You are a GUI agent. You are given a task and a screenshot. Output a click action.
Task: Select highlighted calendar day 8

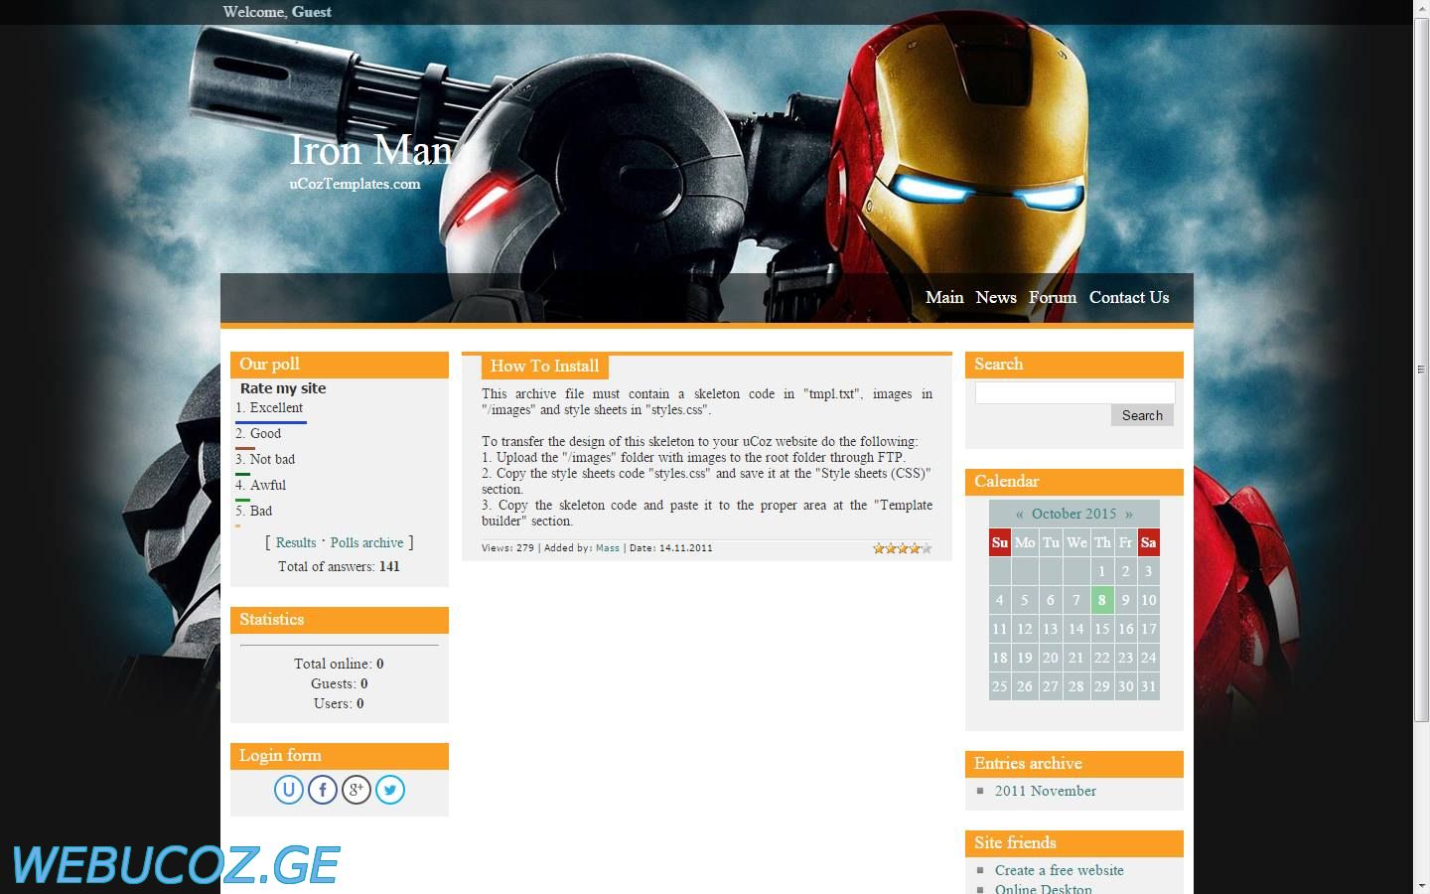click(x=1101, y=600)
